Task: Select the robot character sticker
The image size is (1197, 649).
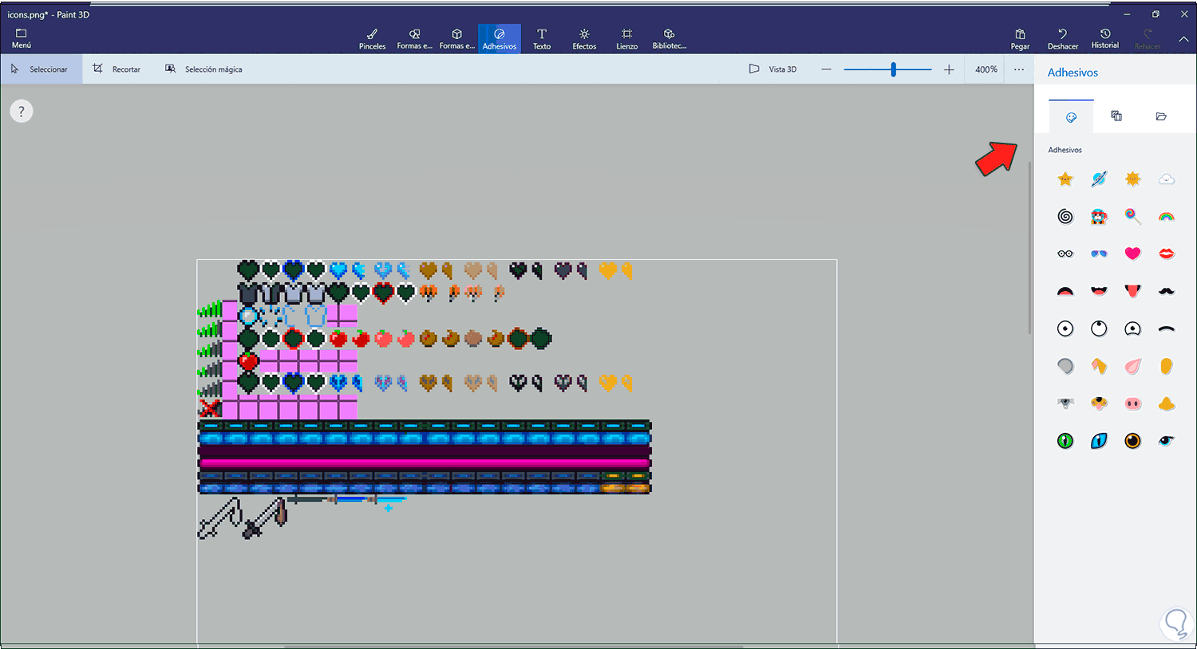Action: tap(1099, 216)
